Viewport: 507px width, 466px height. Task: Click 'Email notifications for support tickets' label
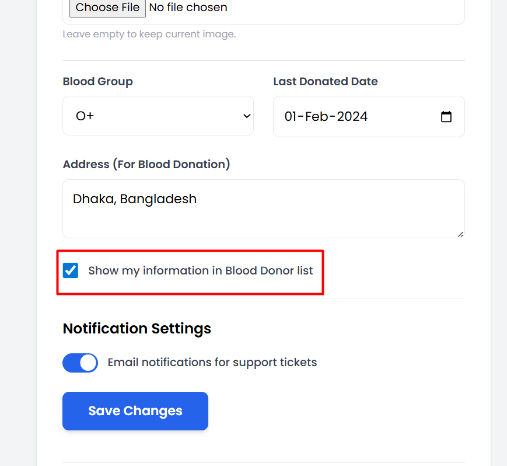tap(212, 363)
